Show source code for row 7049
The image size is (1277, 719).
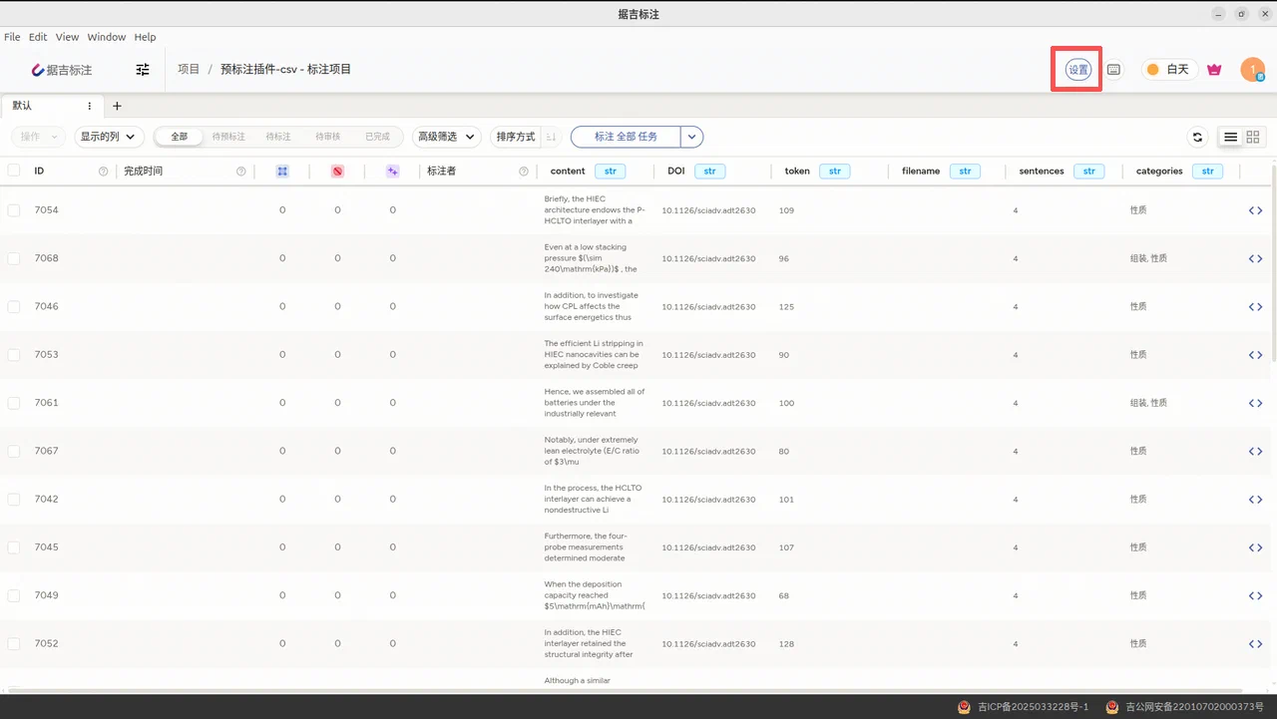(x=1255, y=595)
